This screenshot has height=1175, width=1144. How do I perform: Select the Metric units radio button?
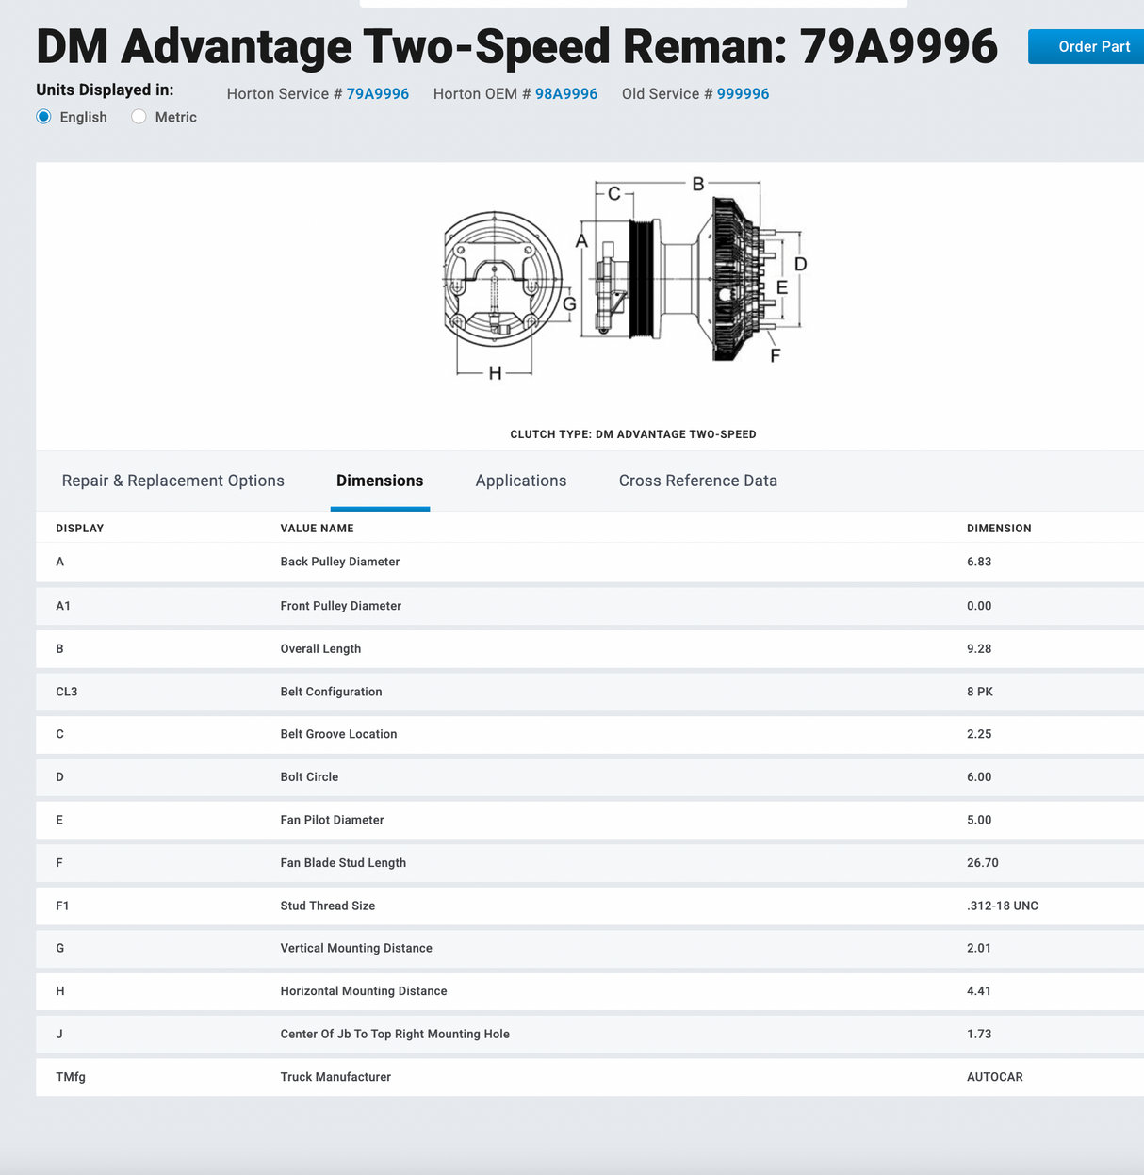(x=139, y=117)
